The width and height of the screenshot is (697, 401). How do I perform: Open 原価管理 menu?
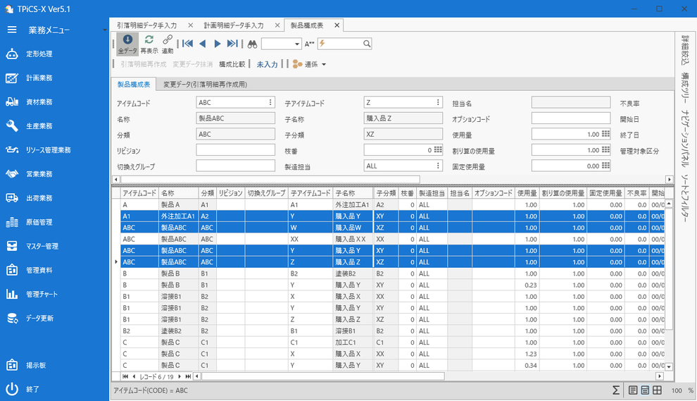[39, 222]
